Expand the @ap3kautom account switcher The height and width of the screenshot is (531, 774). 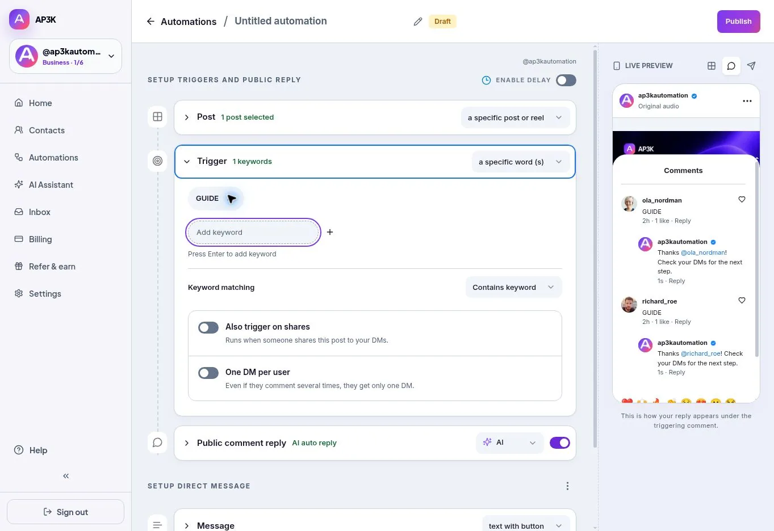point(65,56)
